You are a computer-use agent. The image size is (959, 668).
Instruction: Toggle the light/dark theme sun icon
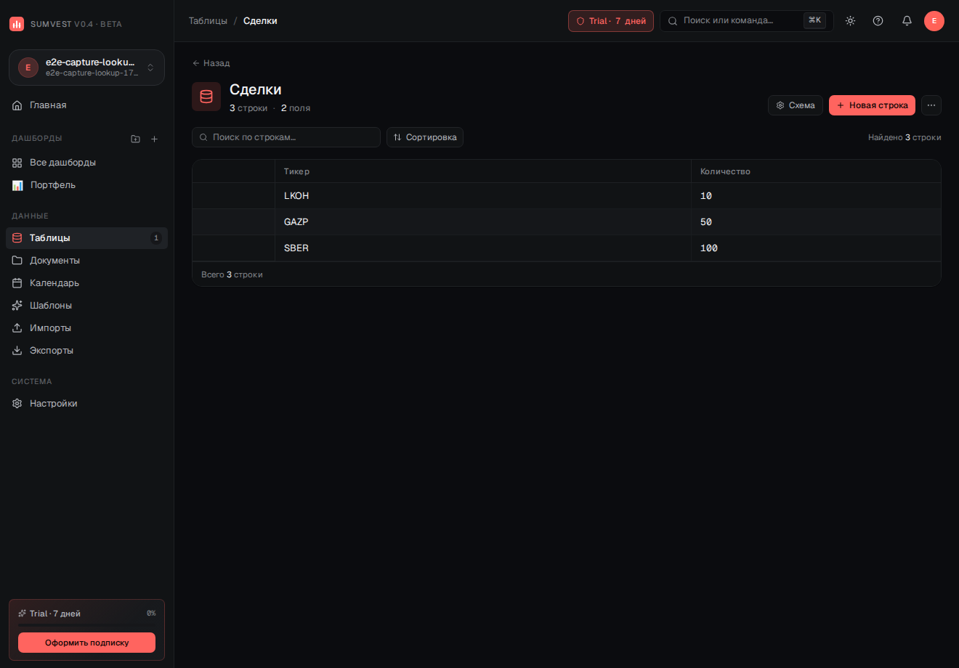(850, 21)
